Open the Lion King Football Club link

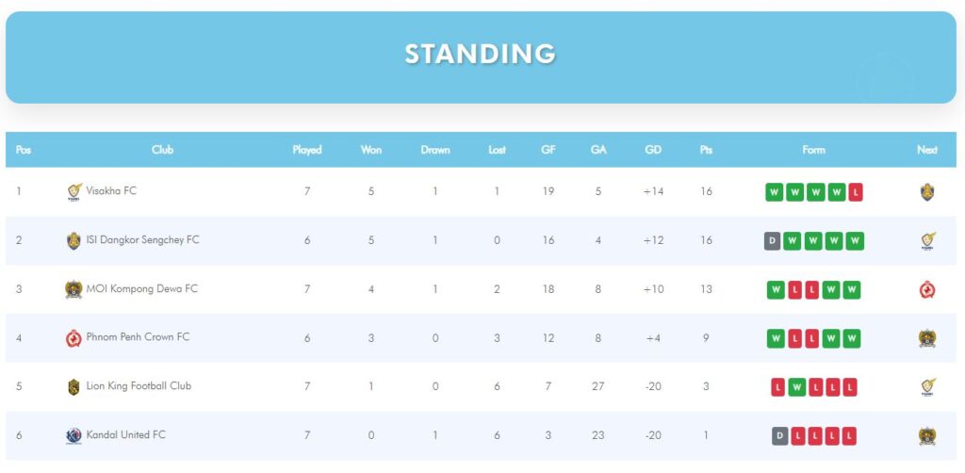click(x=139, y=386)
